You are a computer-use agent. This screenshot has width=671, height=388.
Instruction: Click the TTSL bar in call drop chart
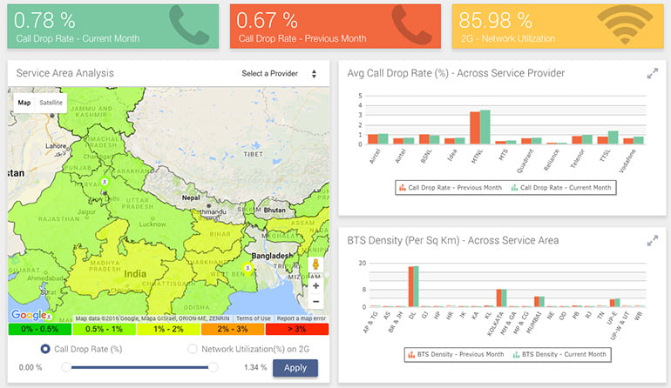point(607,137)
